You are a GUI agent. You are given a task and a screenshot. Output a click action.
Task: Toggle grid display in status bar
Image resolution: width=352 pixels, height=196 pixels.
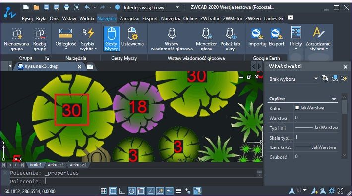point(113,191)
